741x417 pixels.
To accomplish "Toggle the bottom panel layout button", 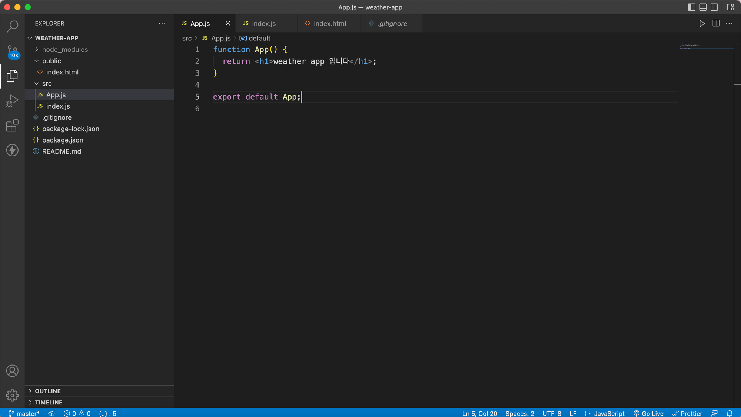I will click(702, 7).
